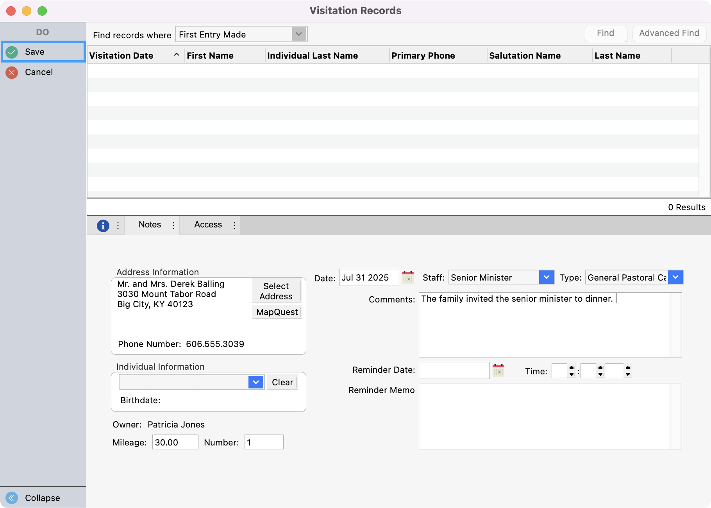Toggle the Visitation Date sort arrow
The image size is (711, 508).
click(177, 55)
